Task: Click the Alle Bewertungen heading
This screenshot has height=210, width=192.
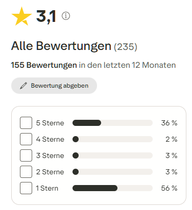Action: [61, 46]
